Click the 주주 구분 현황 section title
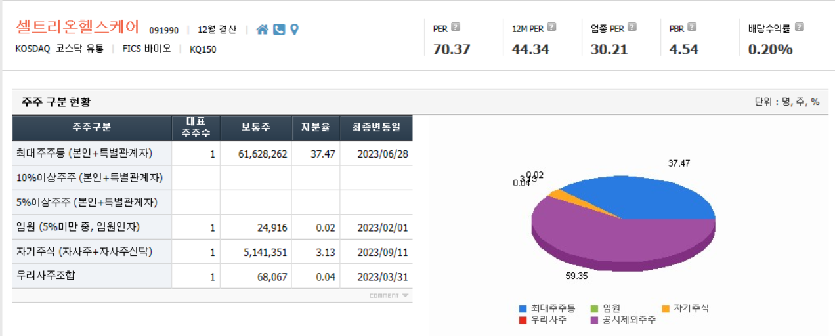835x336 pixels. click(56, 102)
